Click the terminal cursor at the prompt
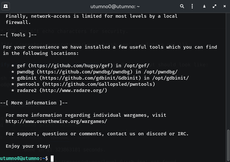230x162 pixels. click(52, 159)
